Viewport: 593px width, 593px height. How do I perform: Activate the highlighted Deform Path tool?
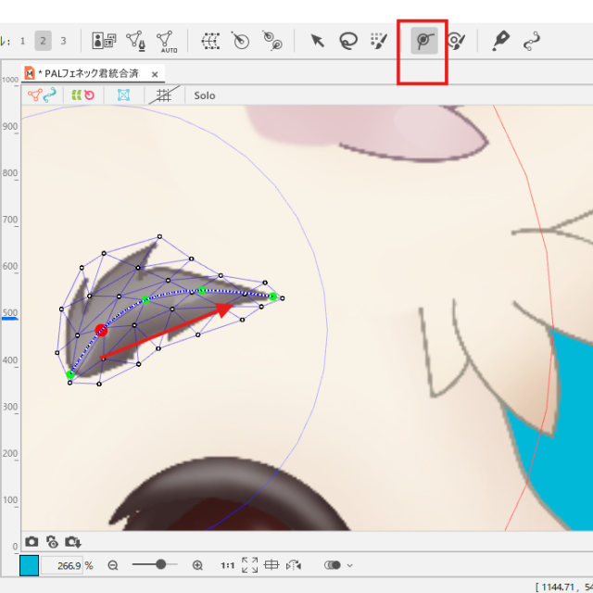(x=424, y=41)
